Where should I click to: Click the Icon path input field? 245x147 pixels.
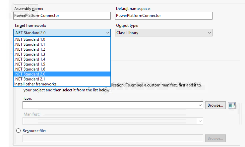[109, 105]
